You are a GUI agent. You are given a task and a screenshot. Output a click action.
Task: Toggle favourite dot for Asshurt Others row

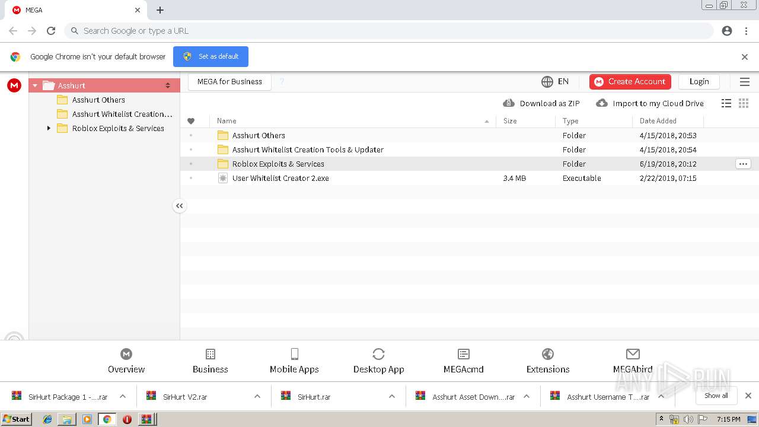pos(191,135)
